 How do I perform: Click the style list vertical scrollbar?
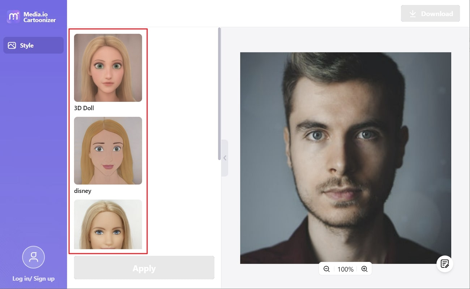click(x=219, y=94)
